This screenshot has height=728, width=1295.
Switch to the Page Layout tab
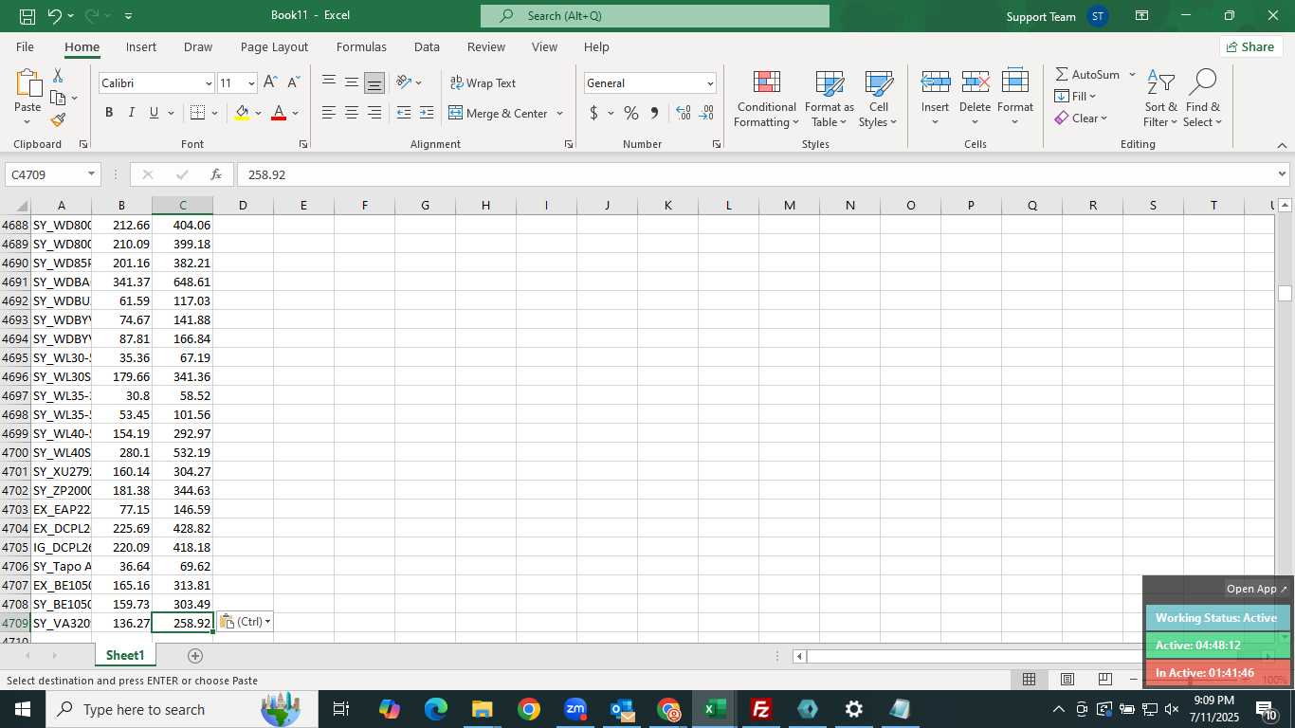click(x=274, y=46)
